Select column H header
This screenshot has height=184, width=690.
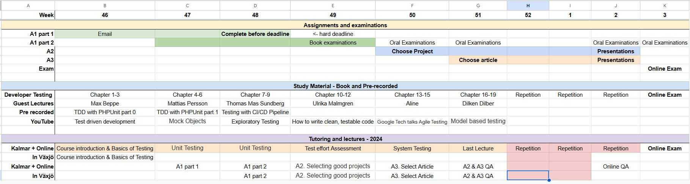point(528,6)
